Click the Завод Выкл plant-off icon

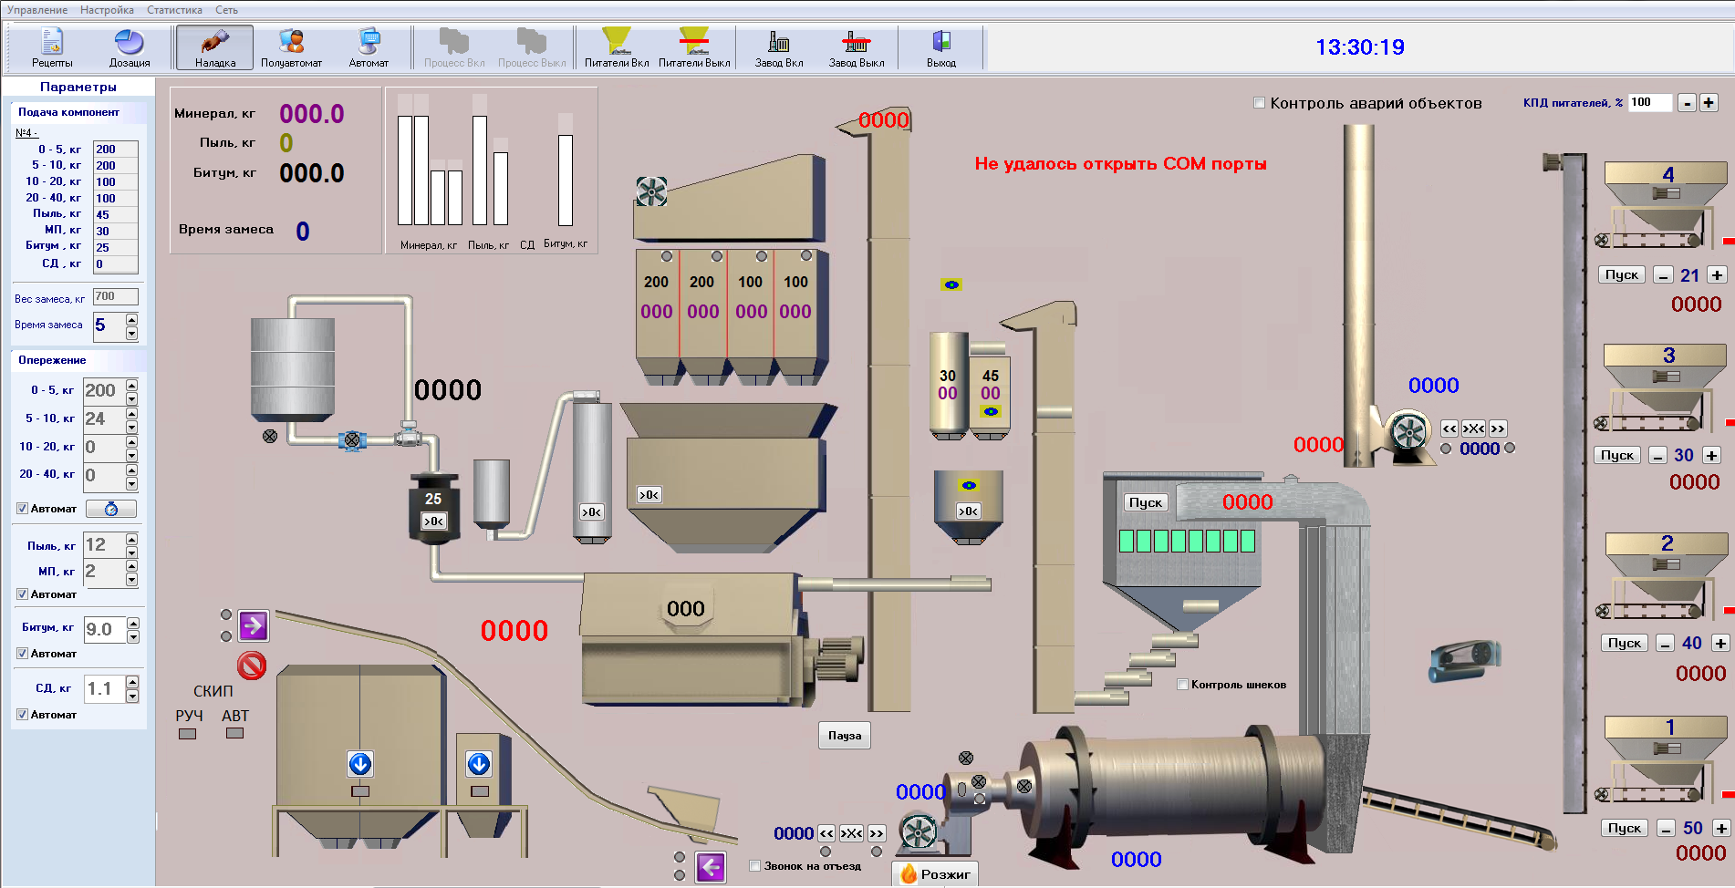(x=856, y=48)
